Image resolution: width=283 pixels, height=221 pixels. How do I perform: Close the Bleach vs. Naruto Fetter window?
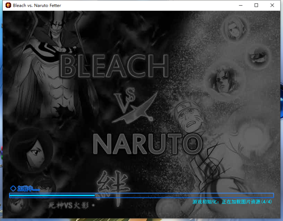pos(272,5)
